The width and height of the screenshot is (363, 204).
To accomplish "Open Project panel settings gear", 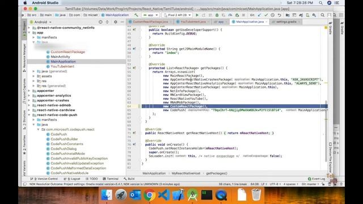I will click(x=116, y=22).
